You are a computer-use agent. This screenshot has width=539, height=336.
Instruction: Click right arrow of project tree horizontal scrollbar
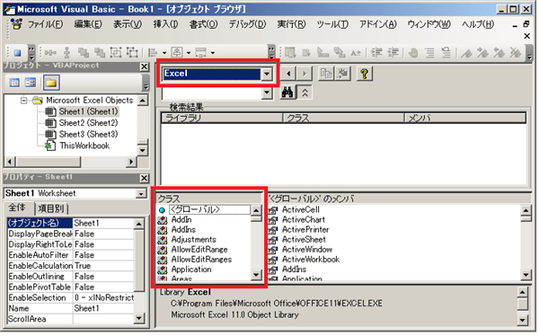point(131,162)
